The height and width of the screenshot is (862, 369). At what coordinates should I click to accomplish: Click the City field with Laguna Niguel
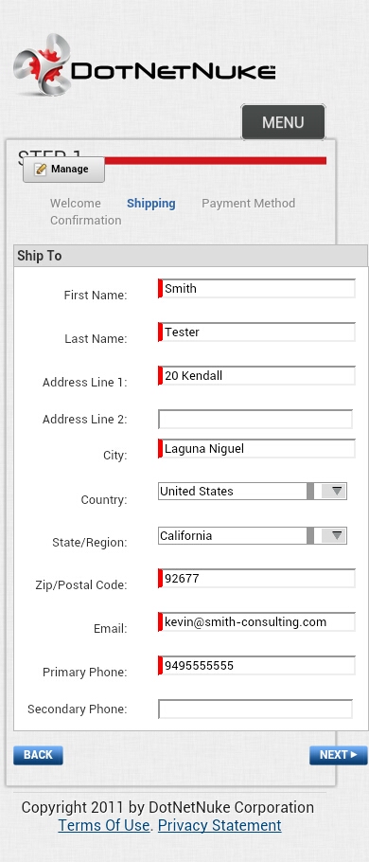click(257, 449)
